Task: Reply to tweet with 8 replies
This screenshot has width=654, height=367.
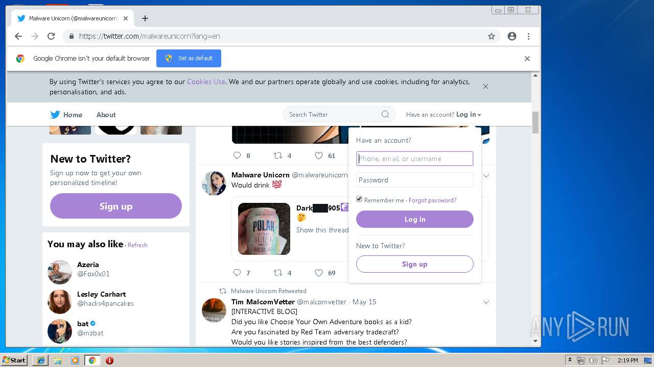Action: (237, 155)
